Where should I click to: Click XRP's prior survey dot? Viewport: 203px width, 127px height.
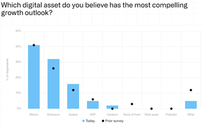tap(93, 99)
